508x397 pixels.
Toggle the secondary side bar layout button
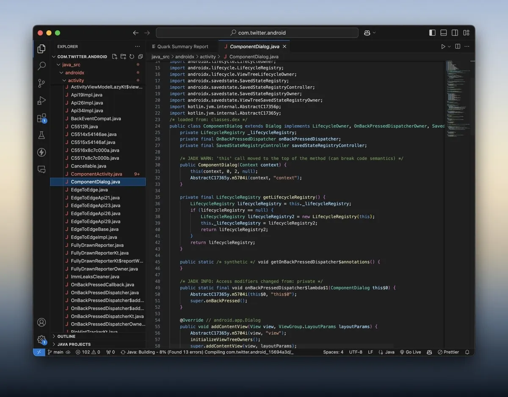(455, 33)
